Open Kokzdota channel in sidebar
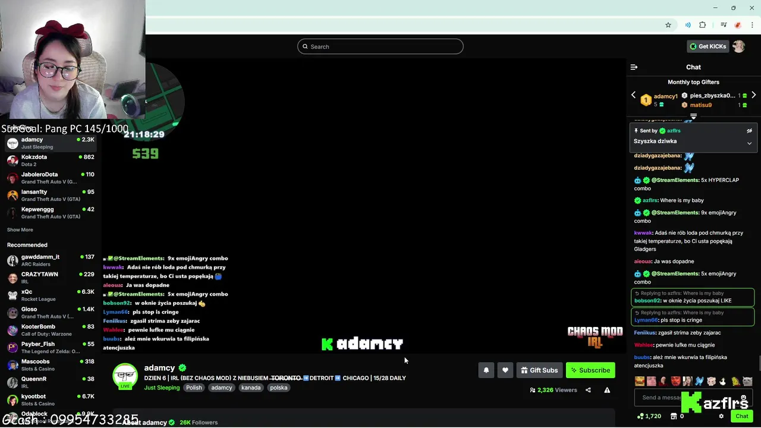 [51, 160]
